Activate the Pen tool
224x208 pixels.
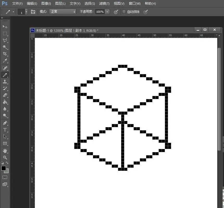(x=5, y=123)
